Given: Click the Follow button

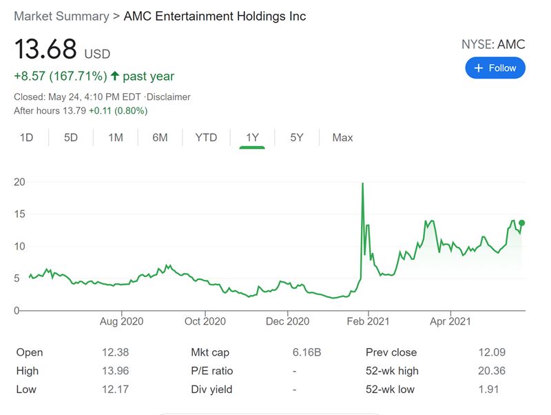Looking at the screenshot, I should point(495,68).
